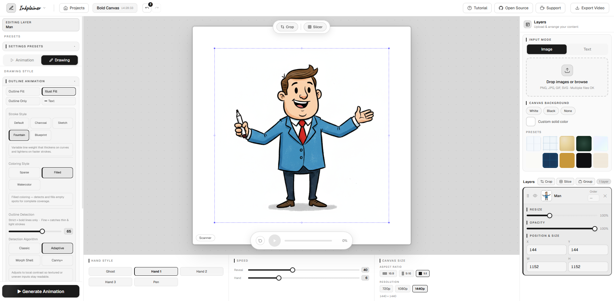614x301 pixels.
Task: Expand the Settings Presets section
Action: (41, 46)
